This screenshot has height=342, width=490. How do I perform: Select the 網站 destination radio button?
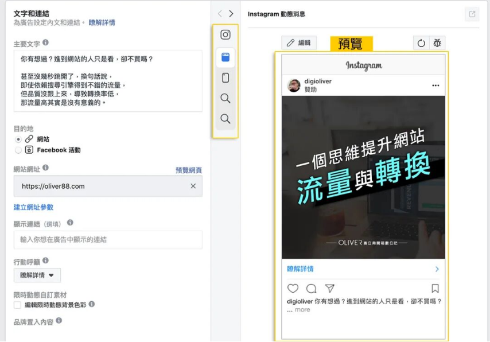[17, 138]
